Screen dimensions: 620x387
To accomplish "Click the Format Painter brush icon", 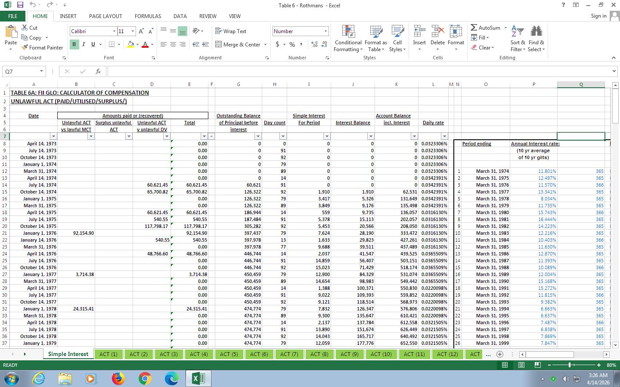I will click(25, 47).
